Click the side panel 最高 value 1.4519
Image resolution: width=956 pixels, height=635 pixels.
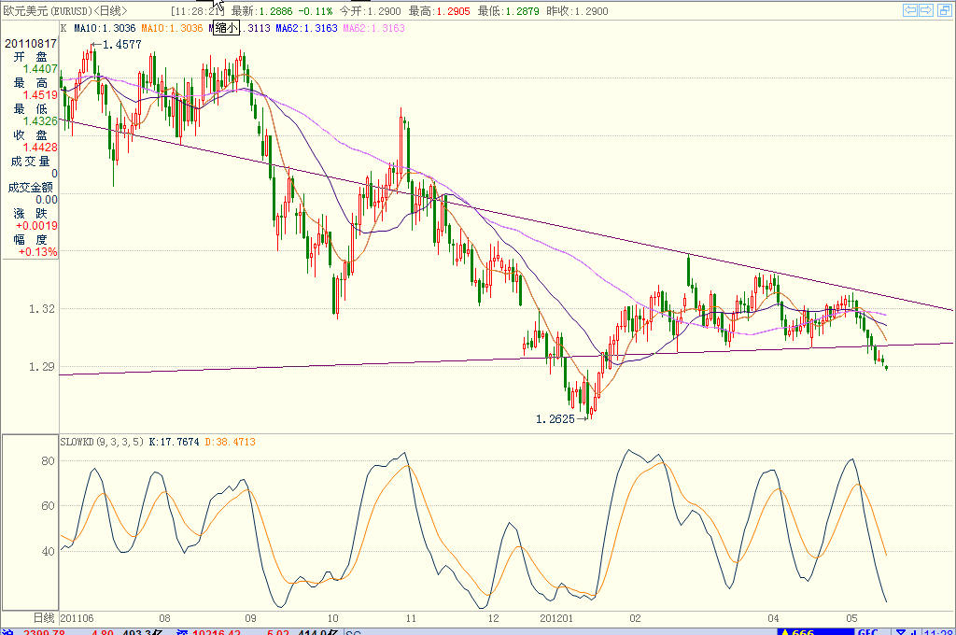tap(39, 94)
